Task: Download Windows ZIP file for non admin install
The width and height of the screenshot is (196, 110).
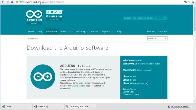Action: pos(141,64)
